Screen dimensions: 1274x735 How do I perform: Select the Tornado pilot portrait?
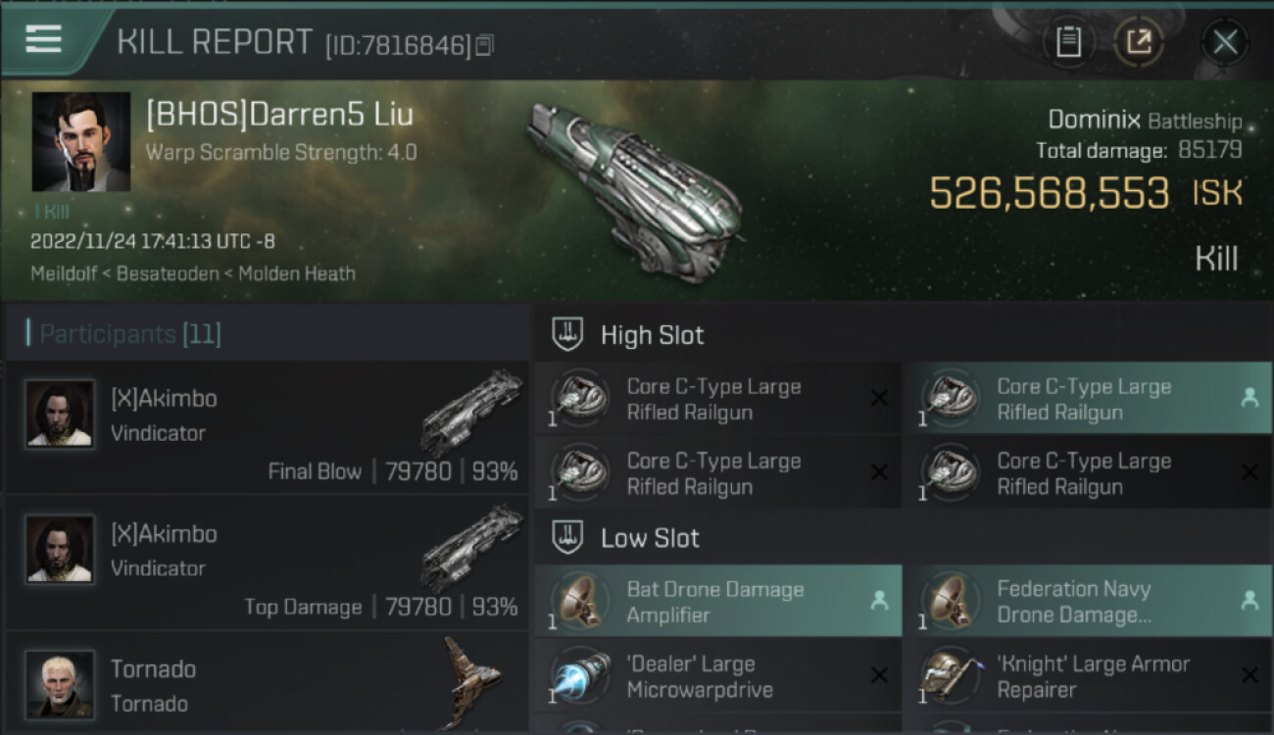point(60,684)
